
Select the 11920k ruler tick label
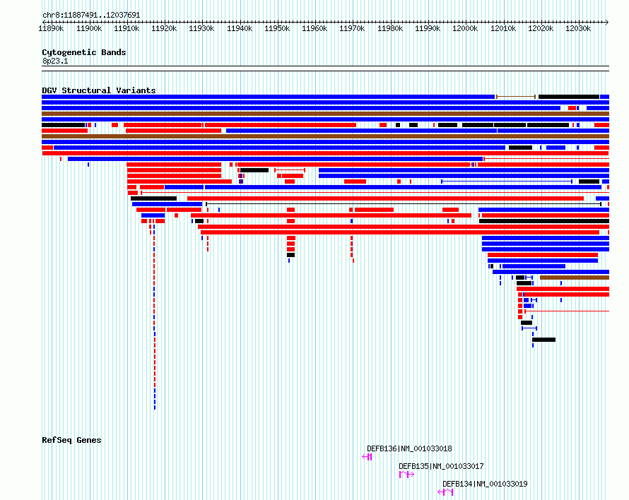(x=164, y=28)
